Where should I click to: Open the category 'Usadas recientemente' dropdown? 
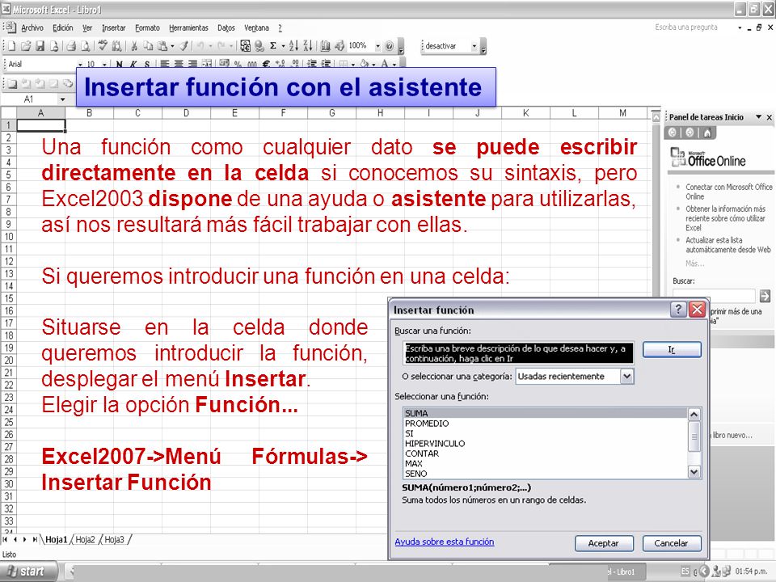[626, 377]
